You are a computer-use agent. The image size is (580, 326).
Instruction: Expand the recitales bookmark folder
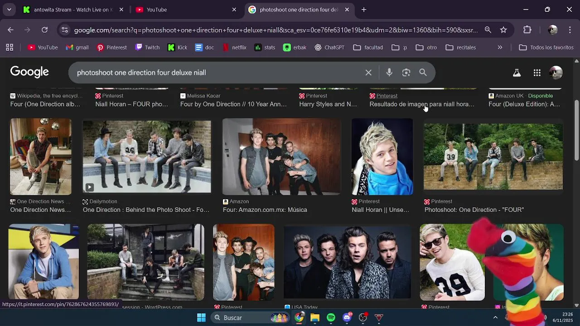(461, 48)
